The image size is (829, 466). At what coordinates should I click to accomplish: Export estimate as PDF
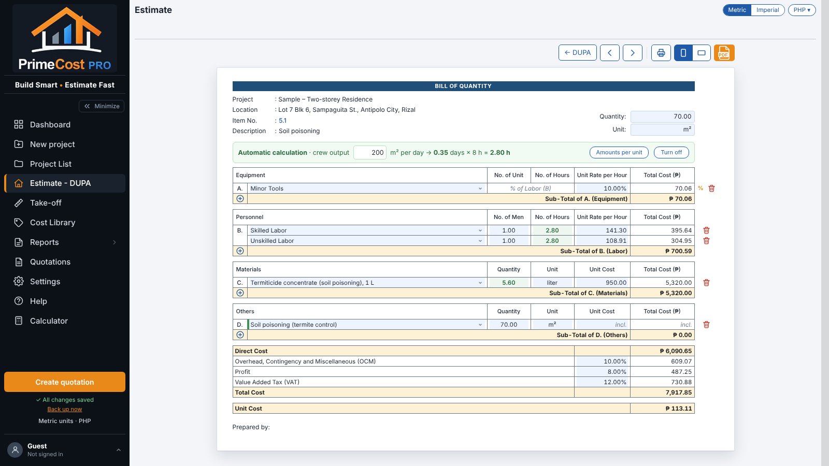[724, 53]
